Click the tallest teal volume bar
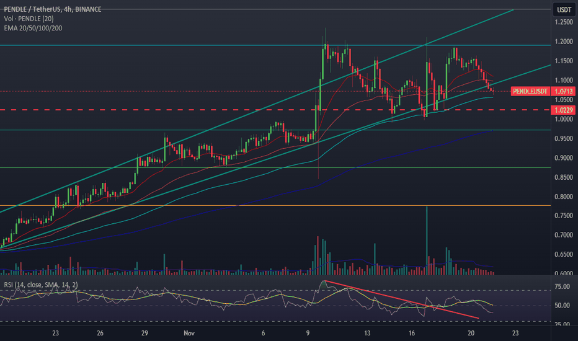 tap(427, 241)
